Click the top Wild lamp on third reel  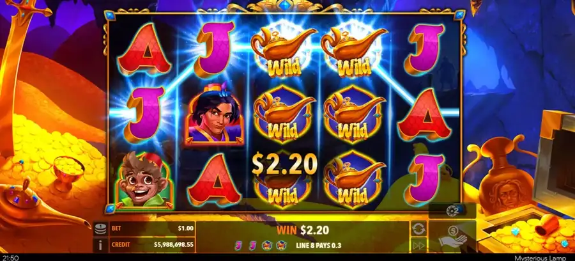[284, 49]
